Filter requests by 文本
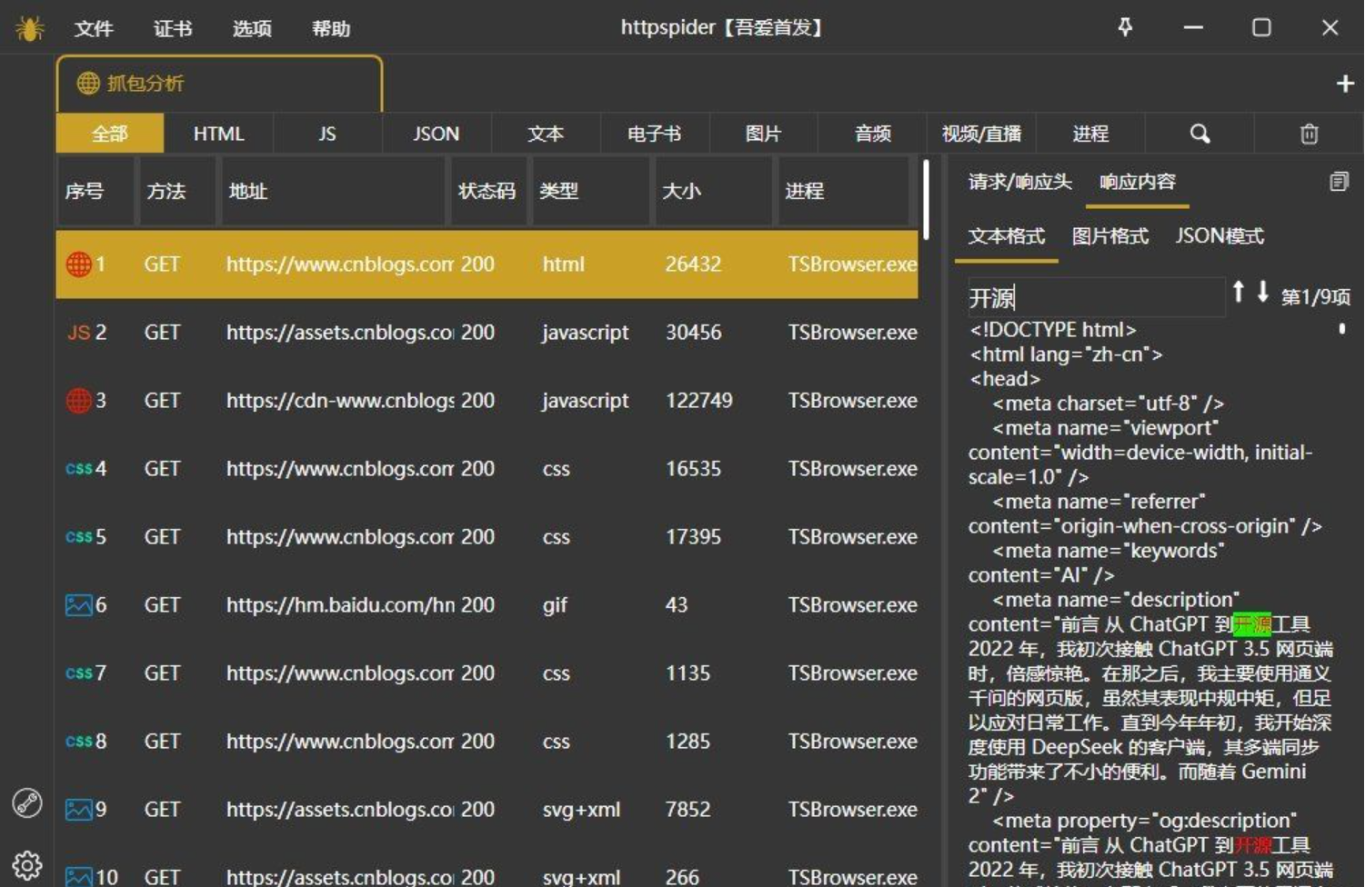This screenshot has height=887, width=1365. [546, 134]
